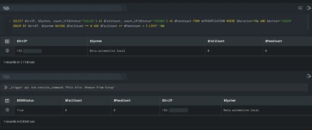Click '1 records in 1.1130 sec' status text
This screenshot has width=312, height=130.
[19, 62]
